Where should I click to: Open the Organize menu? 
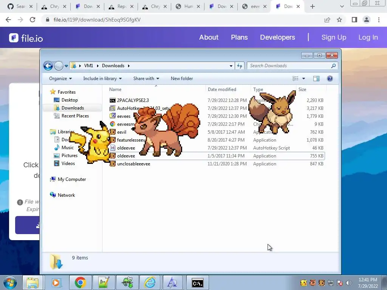[60, 79]
